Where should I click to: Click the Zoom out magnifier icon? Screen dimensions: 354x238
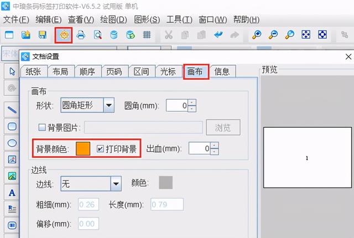click(273, 35)
